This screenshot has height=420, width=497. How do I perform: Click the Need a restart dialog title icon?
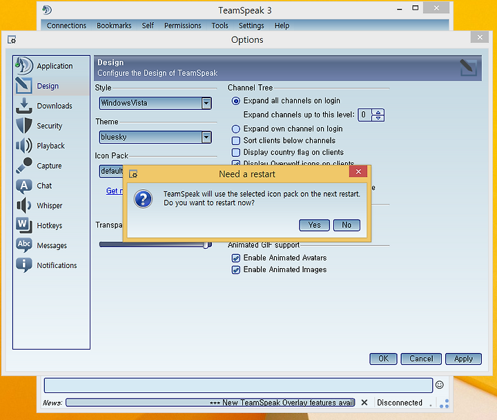coord(133,174)
